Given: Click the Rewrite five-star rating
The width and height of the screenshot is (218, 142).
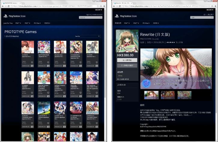Looking at the screenshot, I should click(171, 42).
